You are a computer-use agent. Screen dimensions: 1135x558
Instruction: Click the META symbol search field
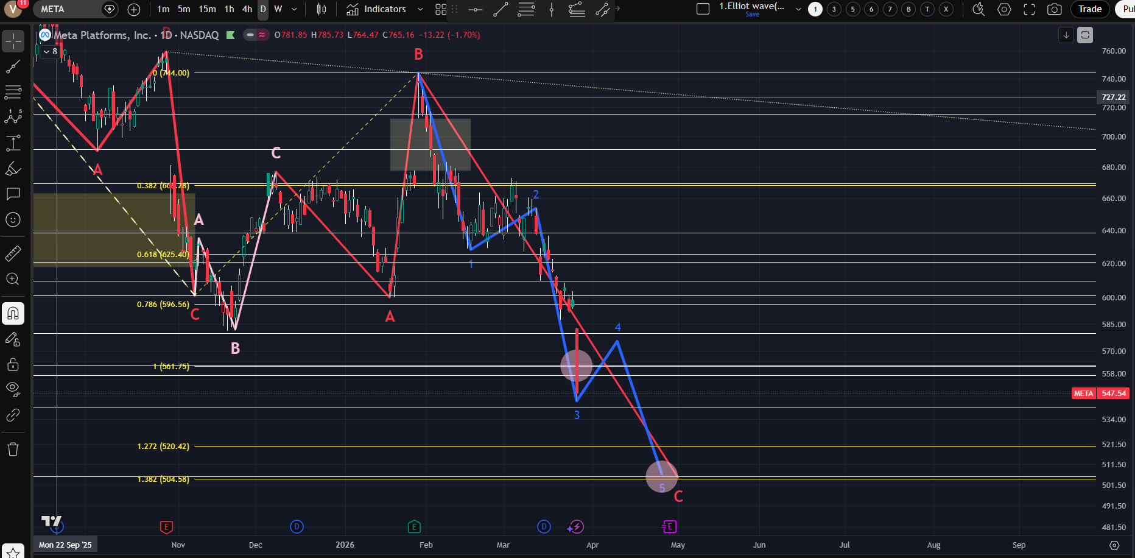66,9
